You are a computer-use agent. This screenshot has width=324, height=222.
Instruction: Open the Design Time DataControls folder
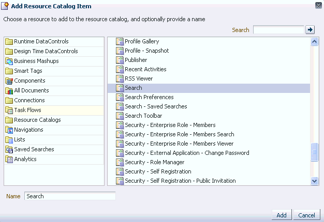[54, 51]
